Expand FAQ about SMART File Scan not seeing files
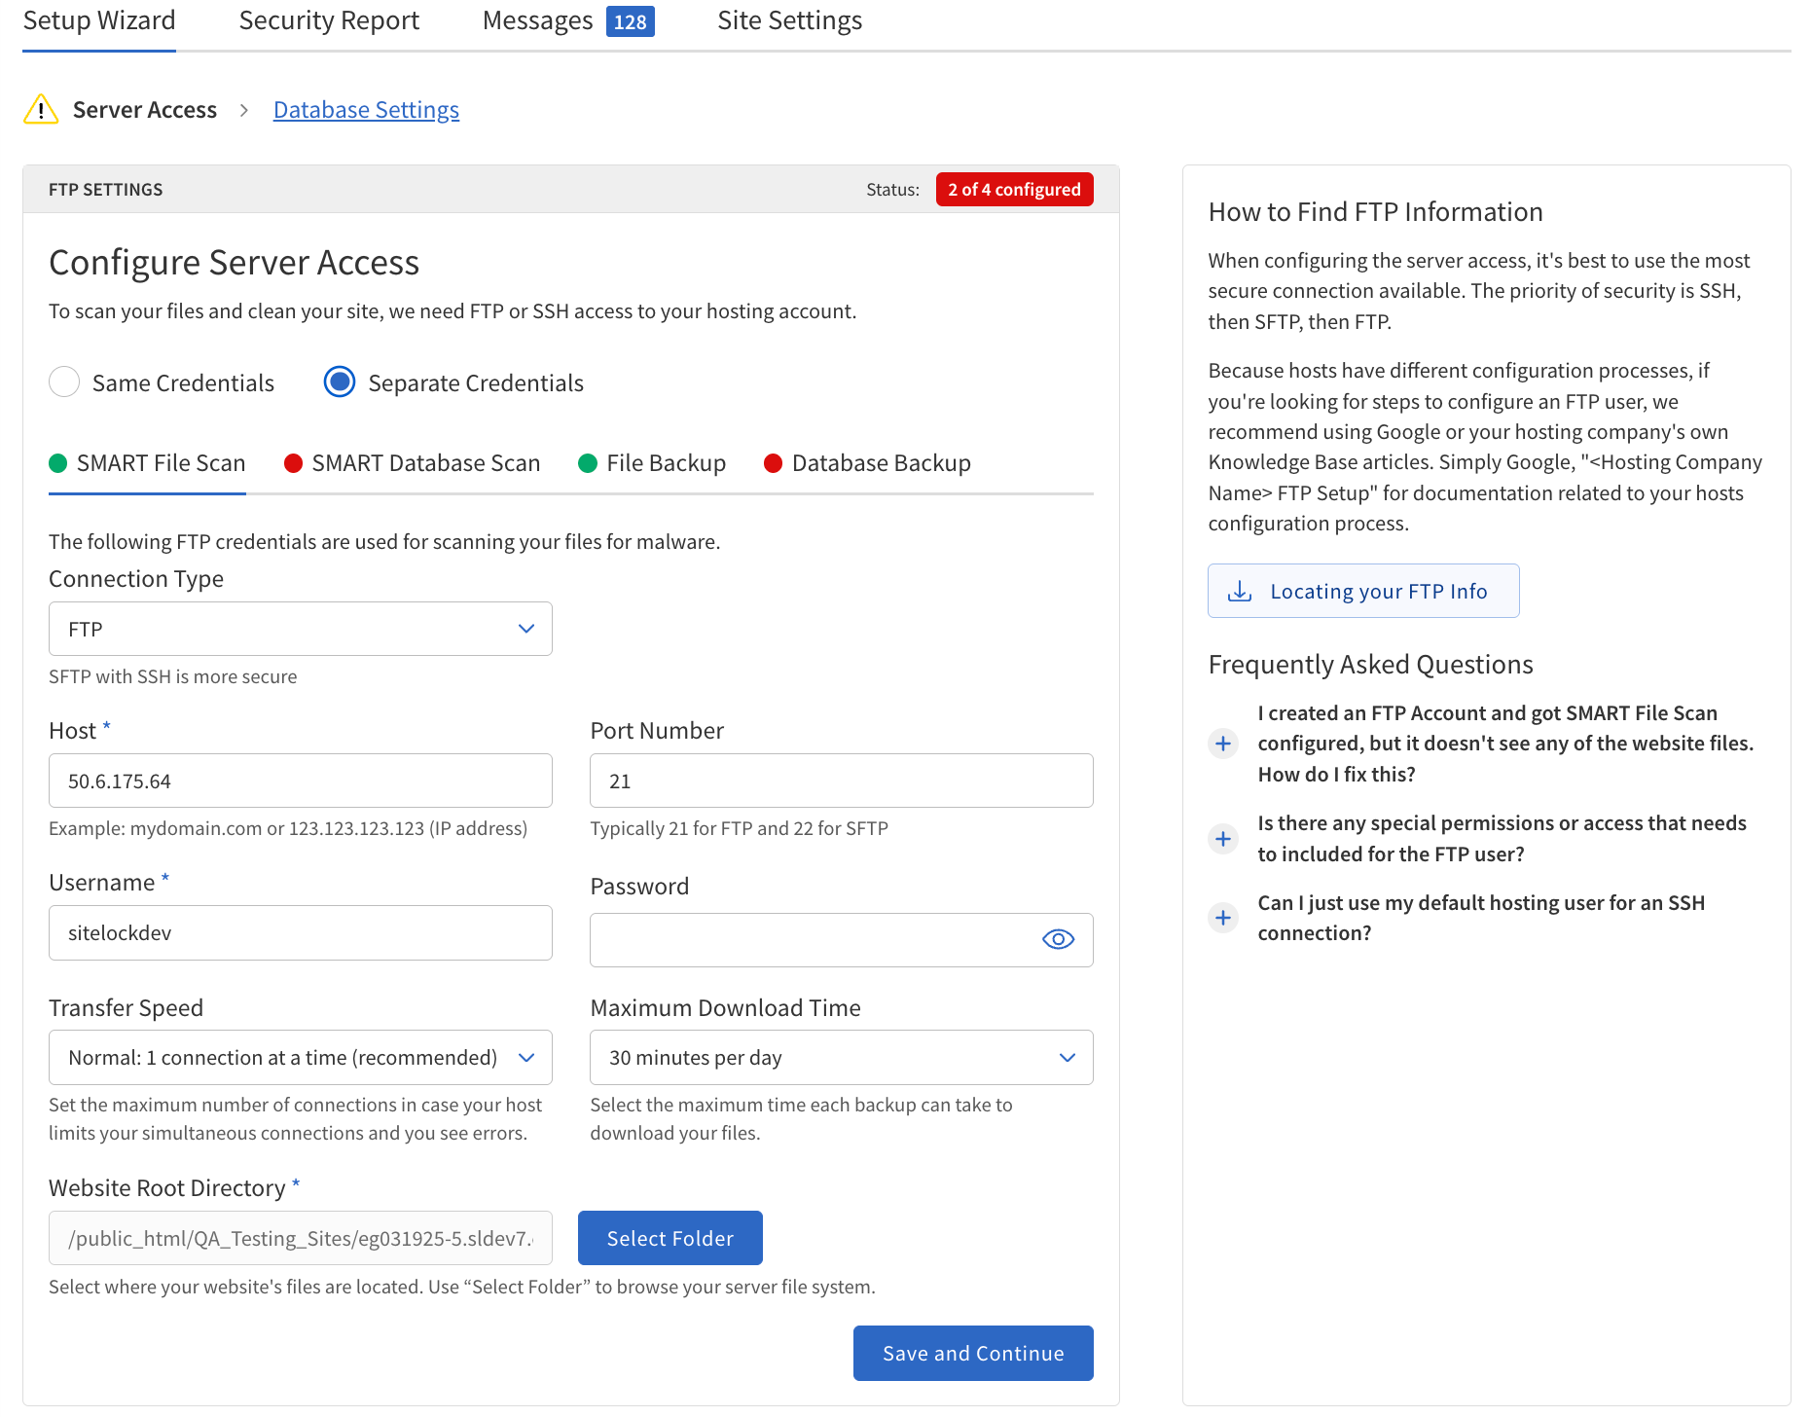The height and width of the screenshot is (1417, 1810). [1223, 744]
